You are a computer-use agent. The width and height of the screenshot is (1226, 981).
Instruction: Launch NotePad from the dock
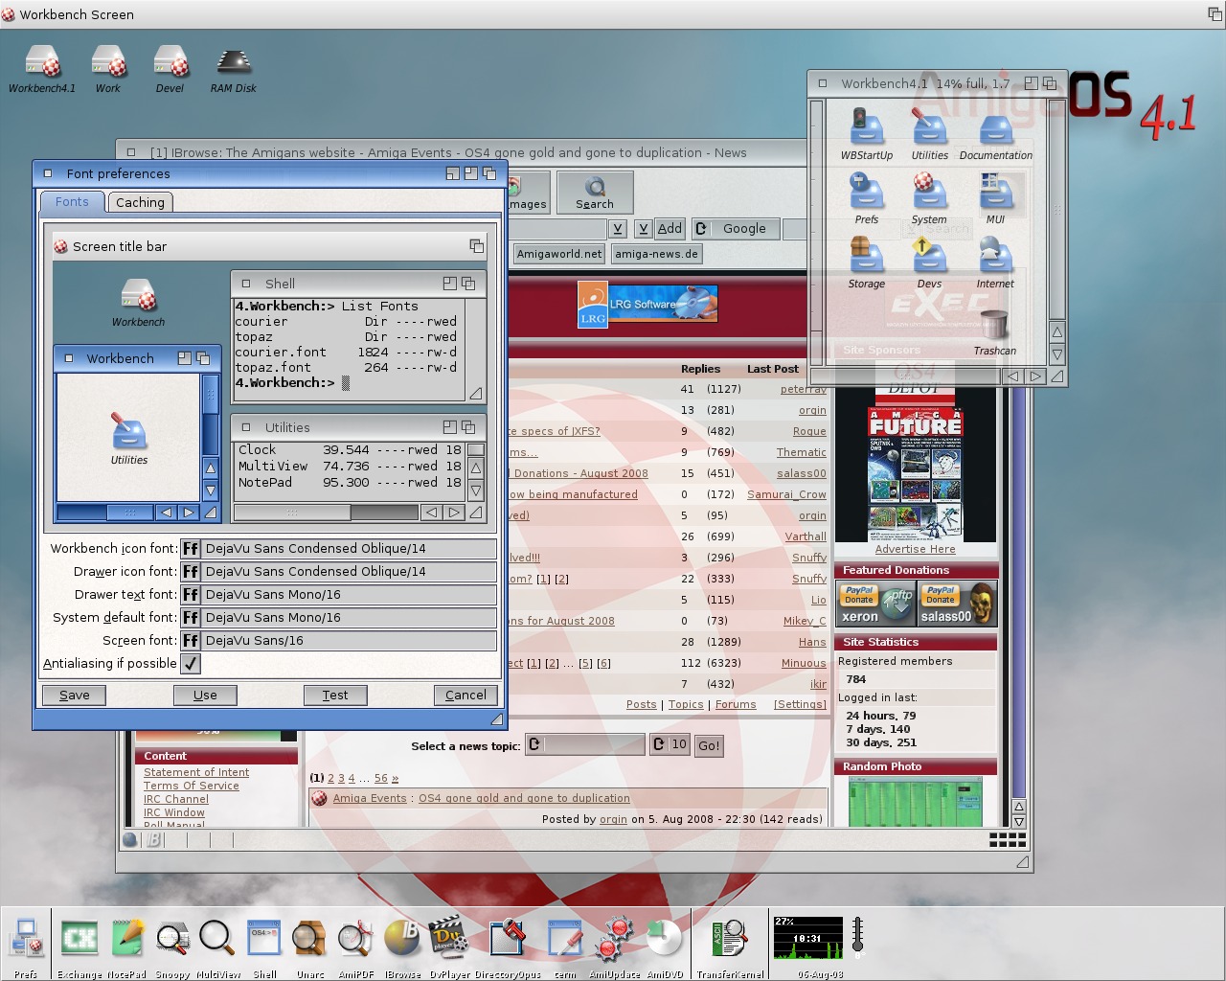(x=127, y=939)
